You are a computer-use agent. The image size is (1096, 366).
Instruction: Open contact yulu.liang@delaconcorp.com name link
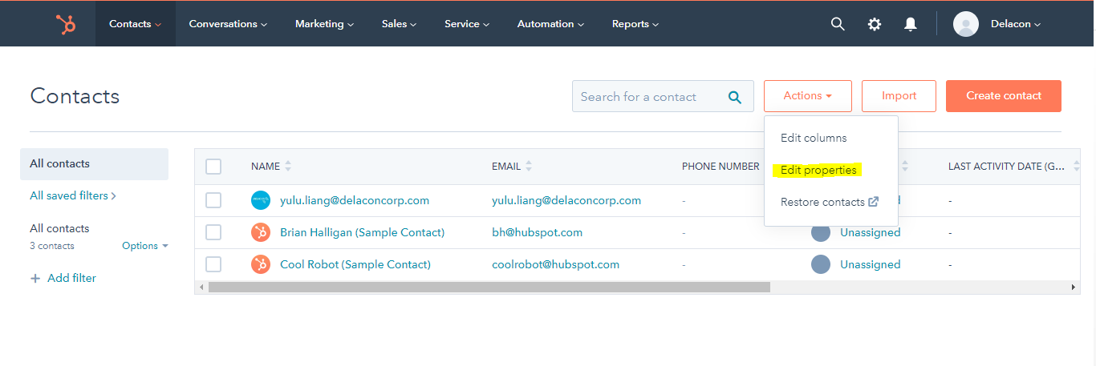pyautogui.click(x=355, y=200)
